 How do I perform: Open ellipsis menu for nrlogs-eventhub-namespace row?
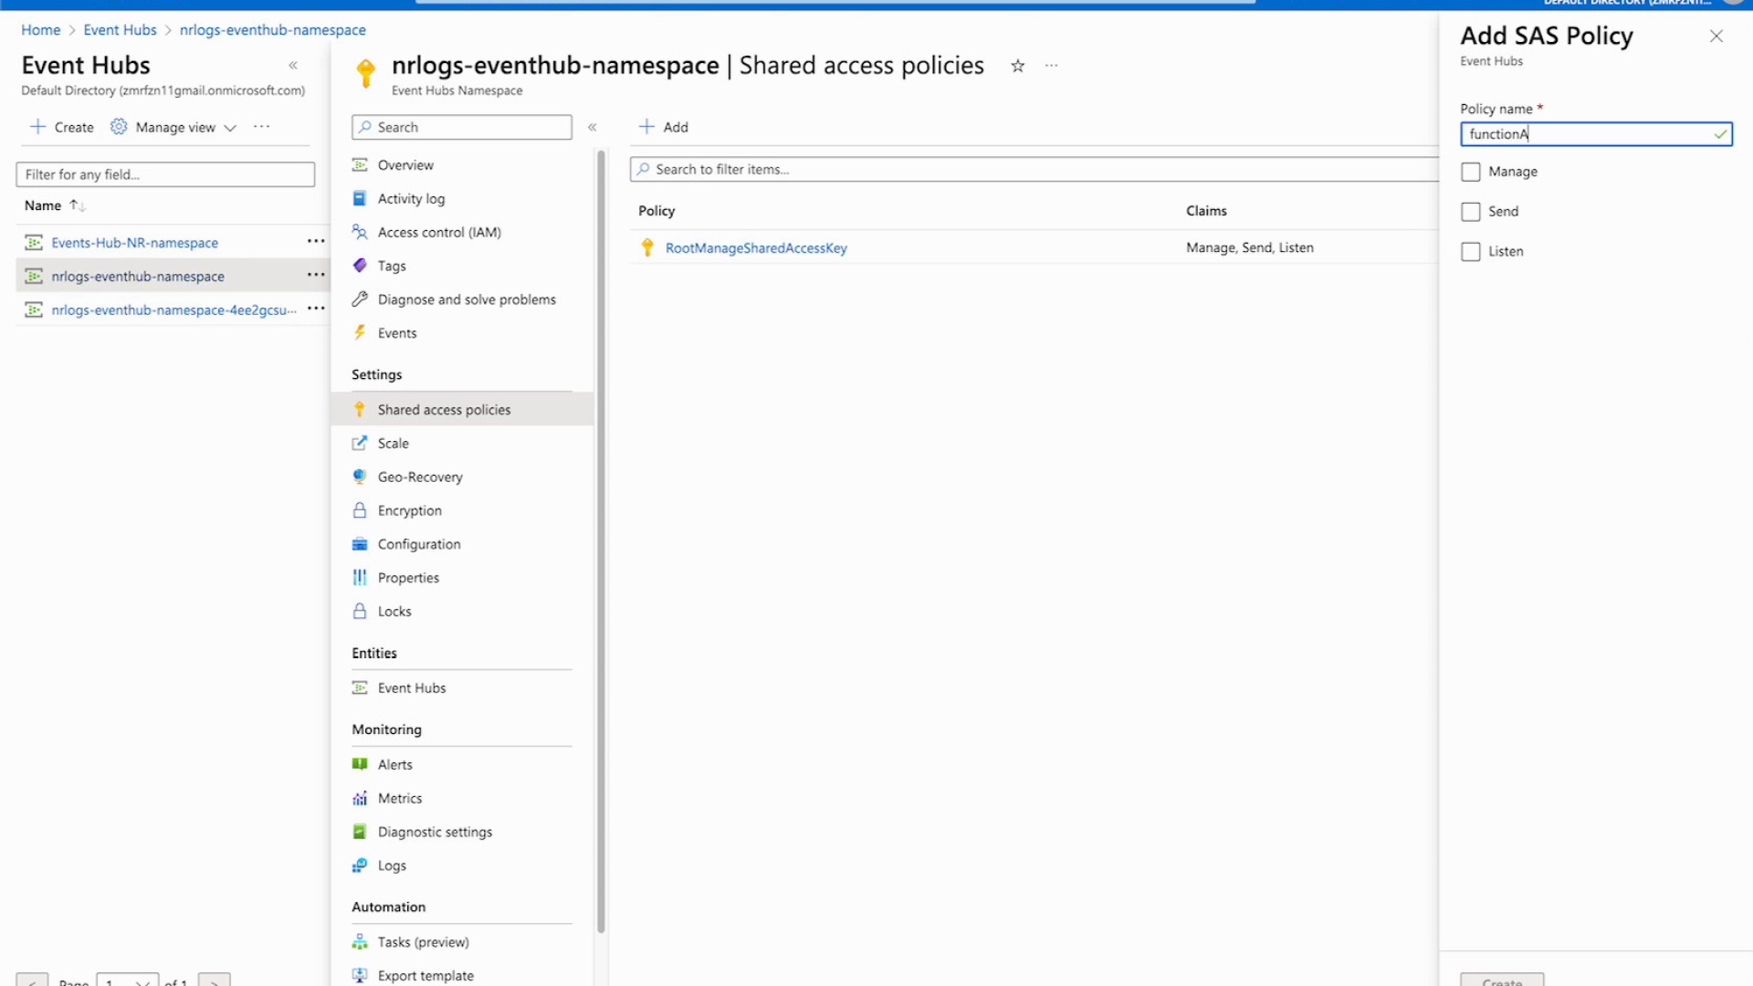[x=316, y=275]
